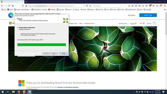Open the Library books icon
Screen dimensions: 167x94
pos(133,6)
